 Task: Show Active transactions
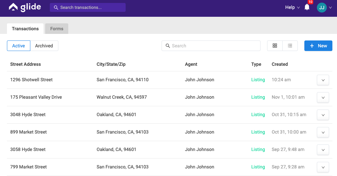(18, 46)
